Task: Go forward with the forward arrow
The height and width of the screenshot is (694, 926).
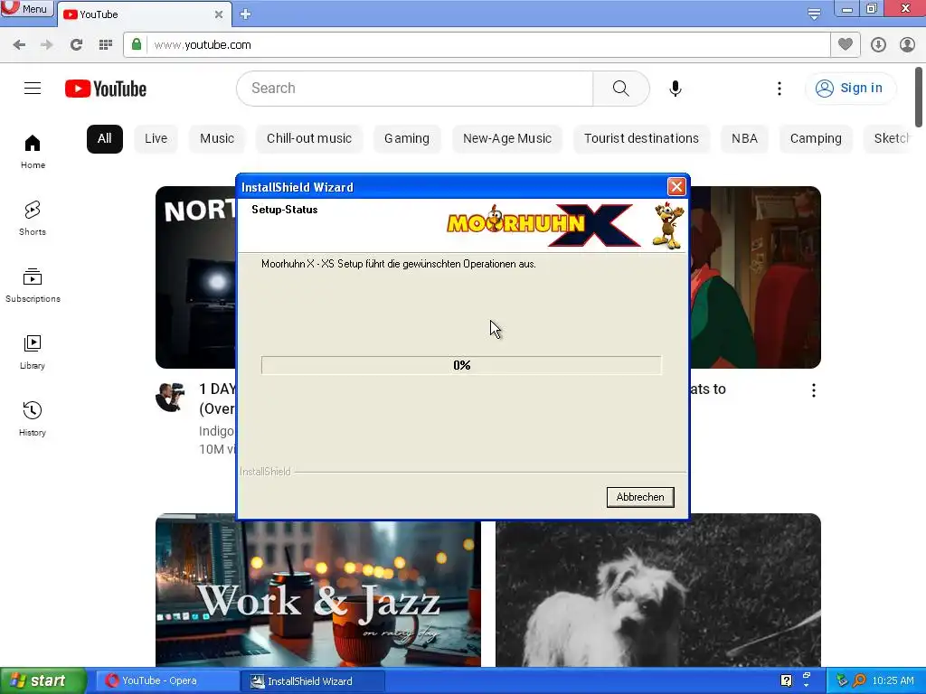Action: click(47, 45)
